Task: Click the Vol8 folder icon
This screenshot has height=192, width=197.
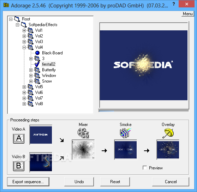Action: tap(30, 104)
